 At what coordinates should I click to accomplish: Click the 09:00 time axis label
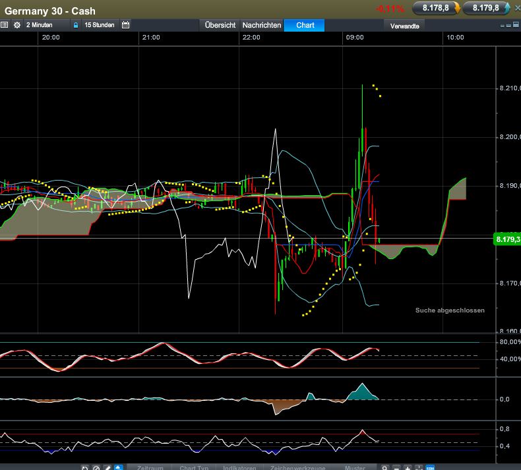(x=355, y=38)
